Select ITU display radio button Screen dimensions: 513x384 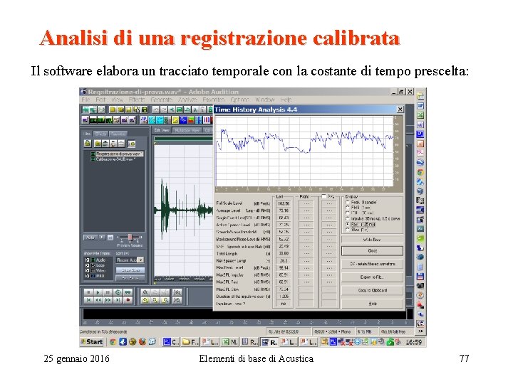pyautogui.click(x=348, y=213)
